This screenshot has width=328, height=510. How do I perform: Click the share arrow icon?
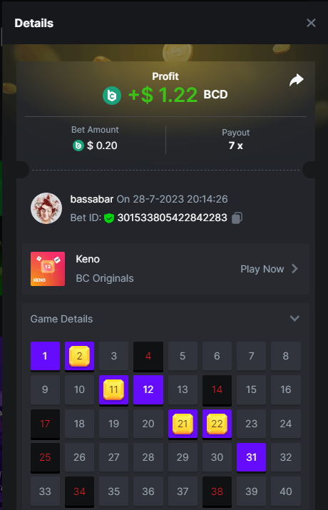coord(297,80)
